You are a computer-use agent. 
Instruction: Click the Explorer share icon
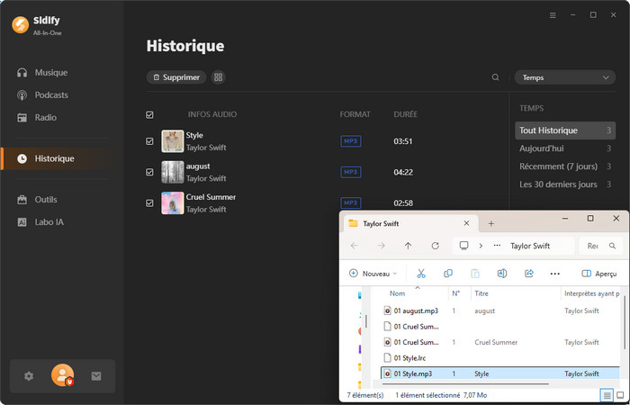(529, 274)
